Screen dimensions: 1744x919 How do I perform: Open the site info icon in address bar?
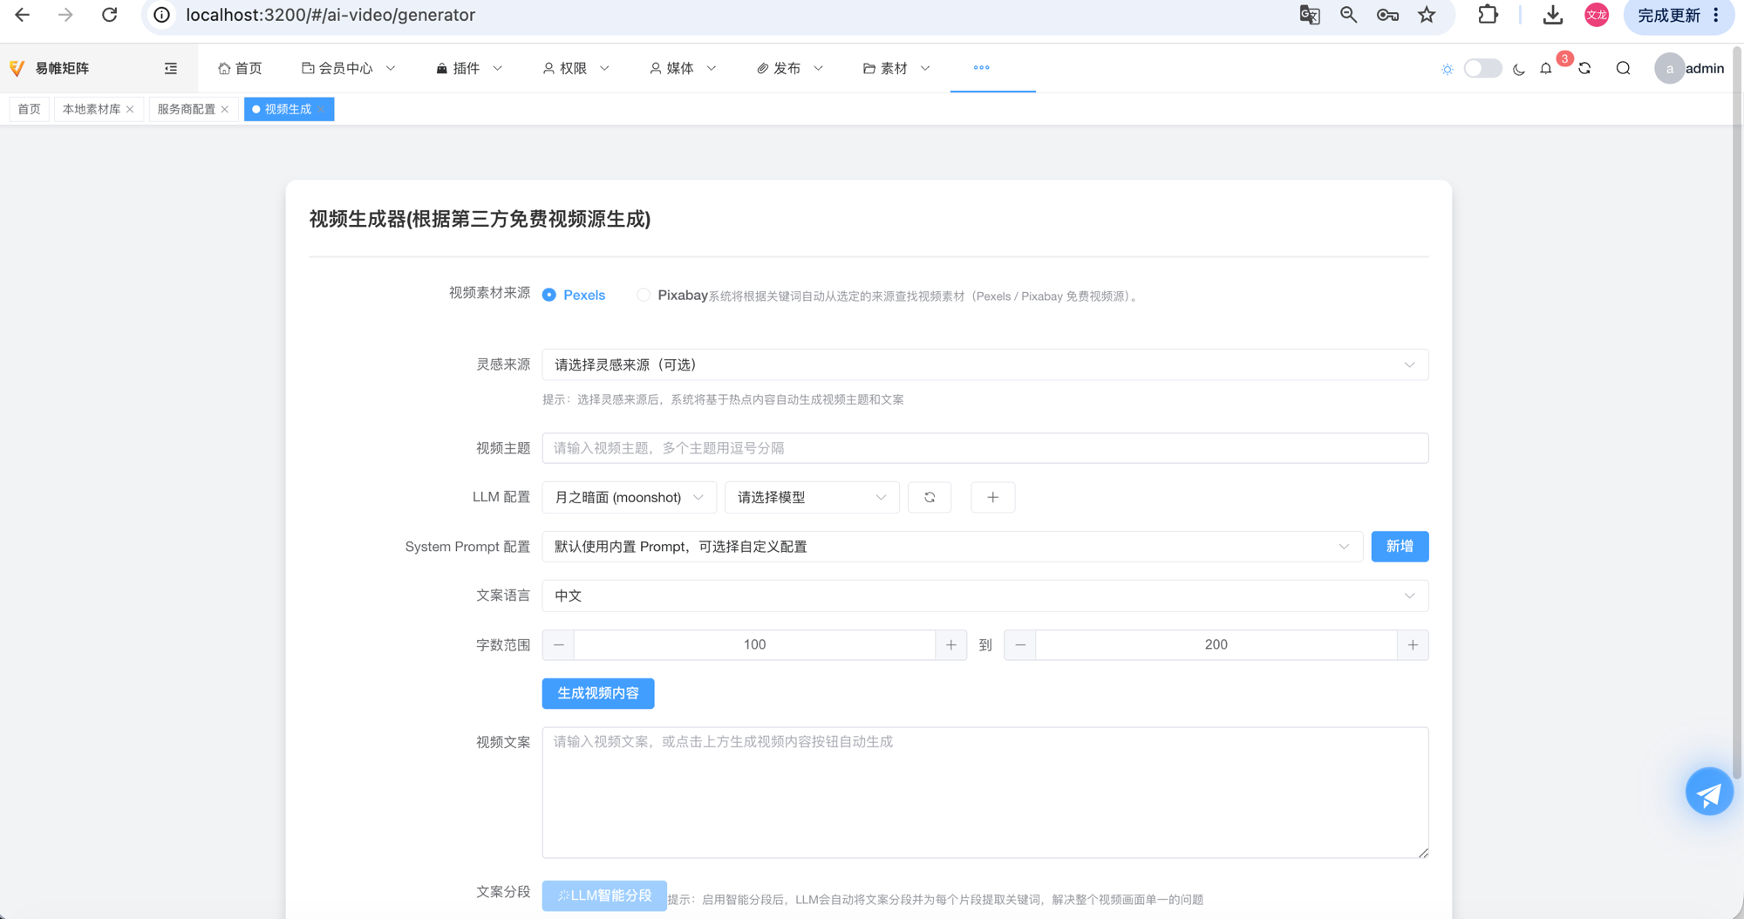pyautogui.click(x=162, y=15)
